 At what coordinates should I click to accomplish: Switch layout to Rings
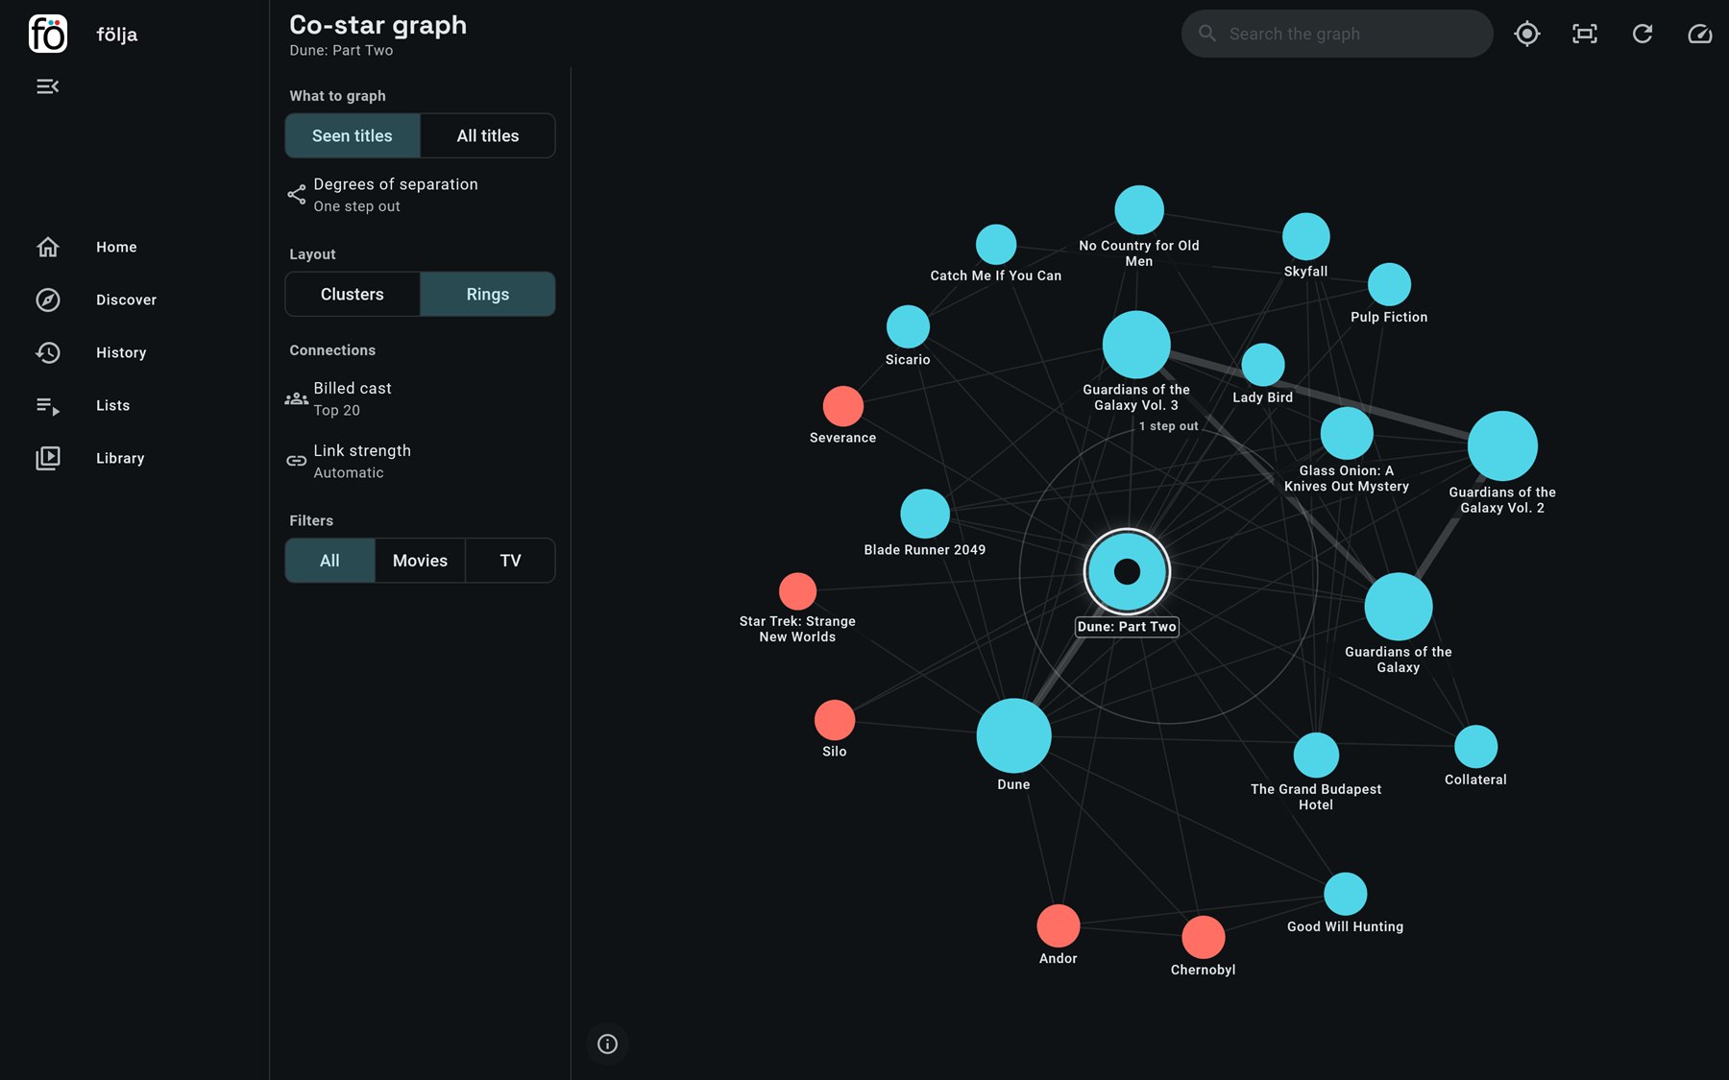[x=488, y=294]
